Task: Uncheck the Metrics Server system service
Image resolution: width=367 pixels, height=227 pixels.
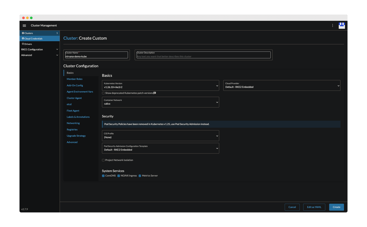Action: coord(140,176)
